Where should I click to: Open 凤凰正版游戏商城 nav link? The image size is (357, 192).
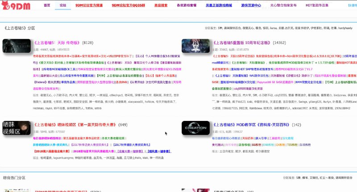point(219,5)
